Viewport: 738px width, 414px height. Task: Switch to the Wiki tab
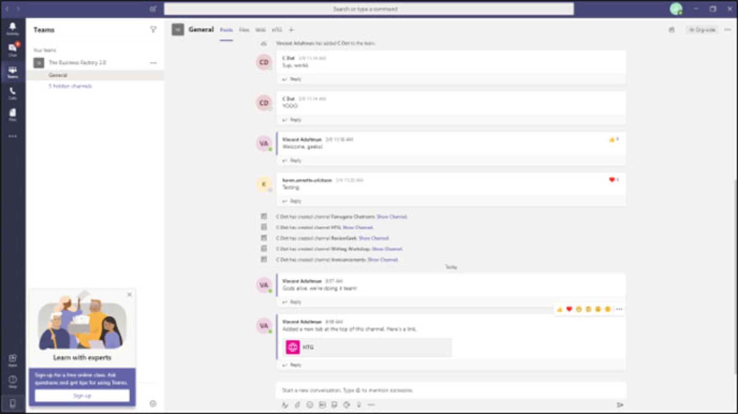coord(260,30)
